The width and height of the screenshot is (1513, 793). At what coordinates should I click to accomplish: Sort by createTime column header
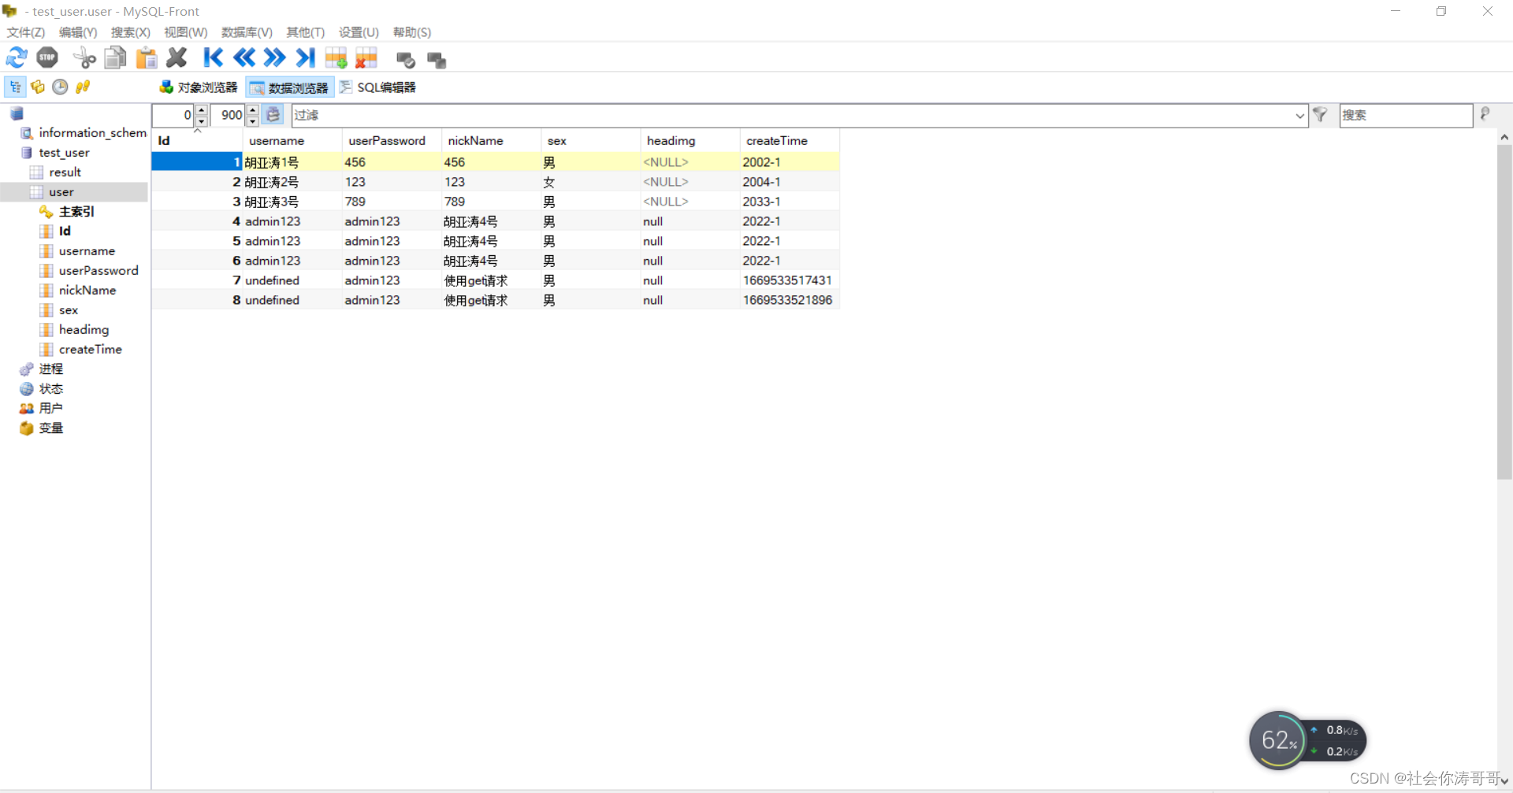[790, 140]
